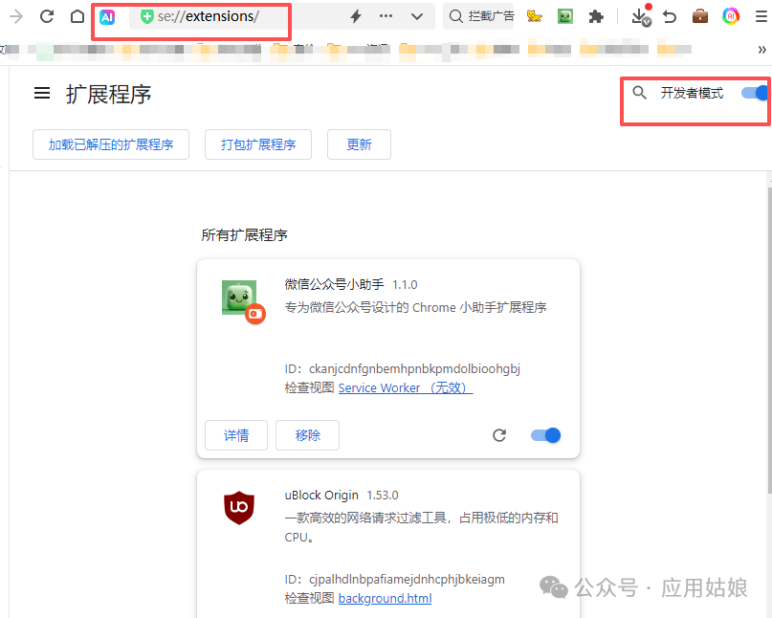
Task: Open the Service Worker (无效) link
Action: pyautogui.click(x=405, y=387)
